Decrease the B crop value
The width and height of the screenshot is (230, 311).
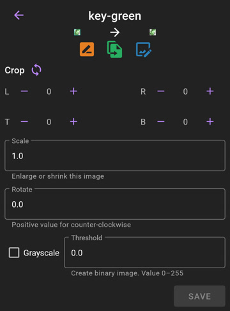(161, 122)
